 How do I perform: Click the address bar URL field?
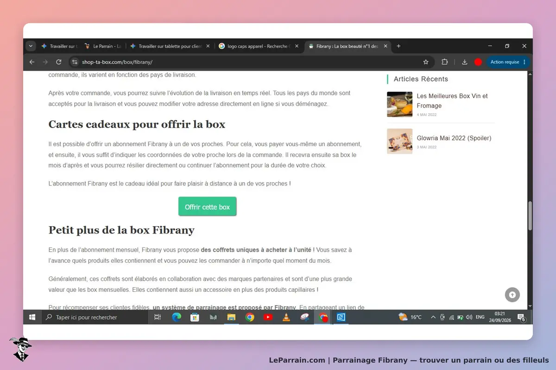(x=250, y=62)
